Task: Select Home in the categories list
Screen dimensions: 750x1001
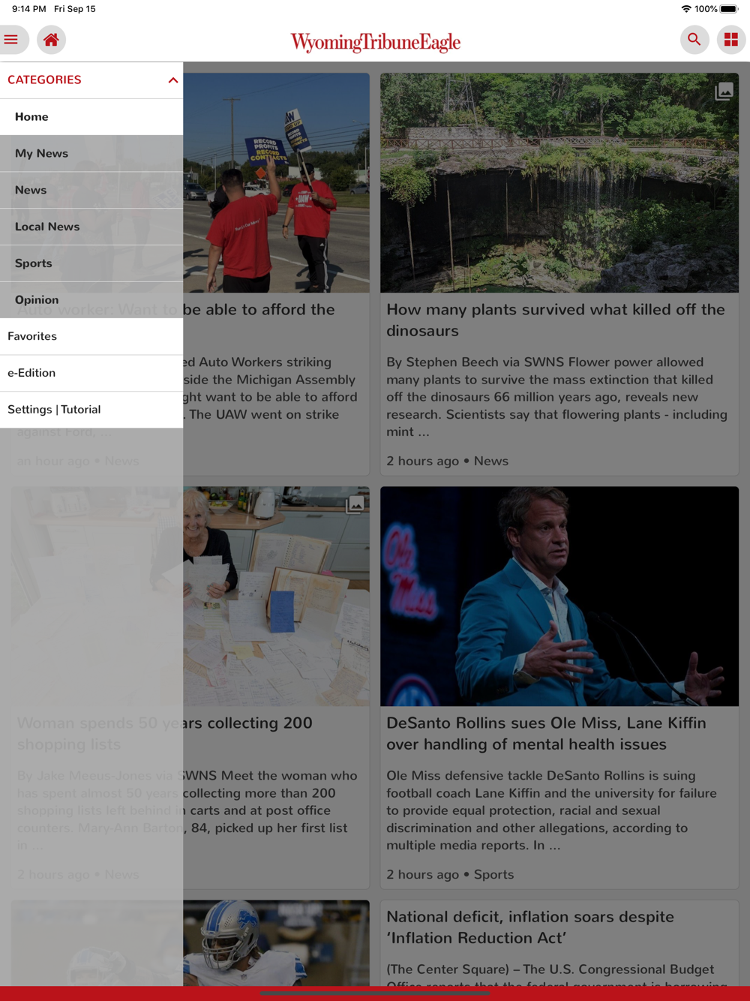Action: pos(91,117)
